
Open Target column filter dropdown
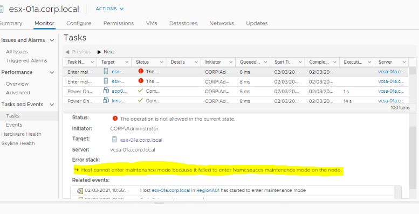[x=127, y=62]
